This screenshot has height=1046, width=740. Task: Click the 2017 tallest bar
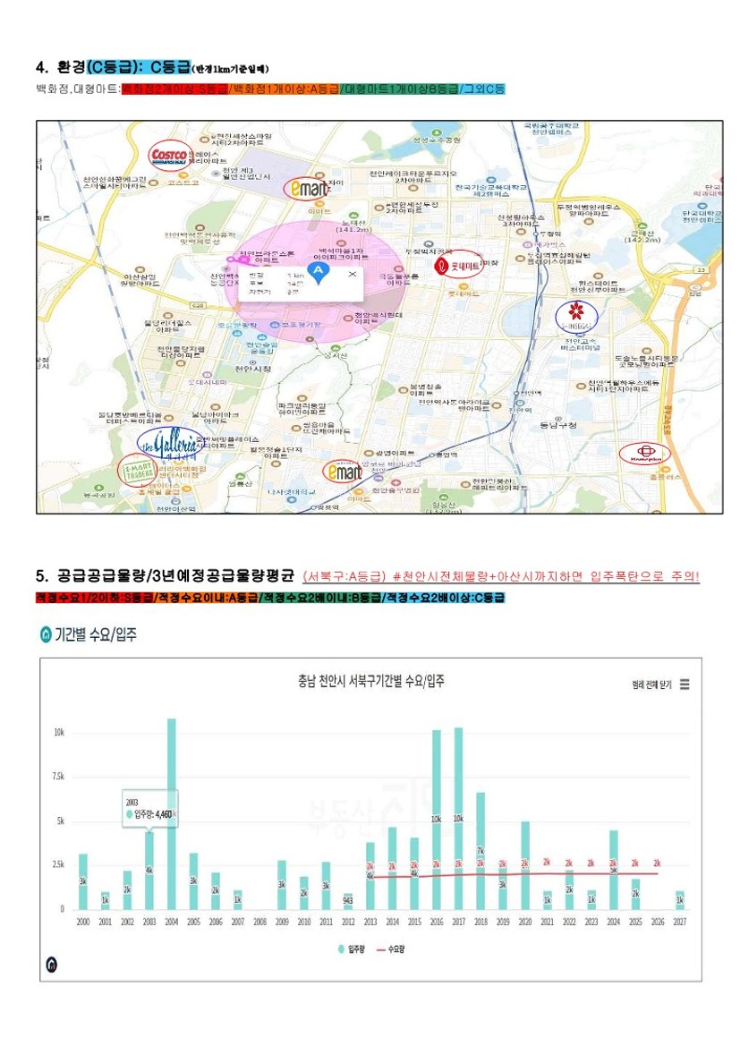coord(458,819)
